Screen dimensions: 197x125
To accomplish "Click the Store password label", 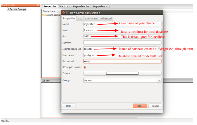I will (71, 67).
